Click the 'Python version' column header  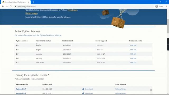pyautogui.click(x=22, y=41)
